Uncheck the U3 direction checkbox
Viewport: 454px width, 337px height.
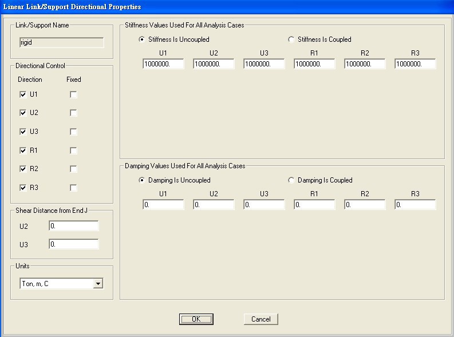coord(23,132)
